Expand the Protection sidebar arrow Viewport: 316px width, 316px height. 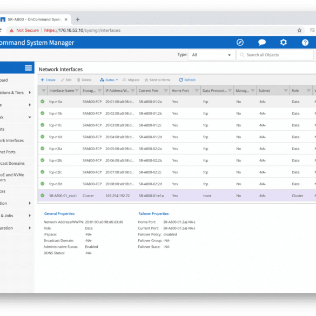30,203
